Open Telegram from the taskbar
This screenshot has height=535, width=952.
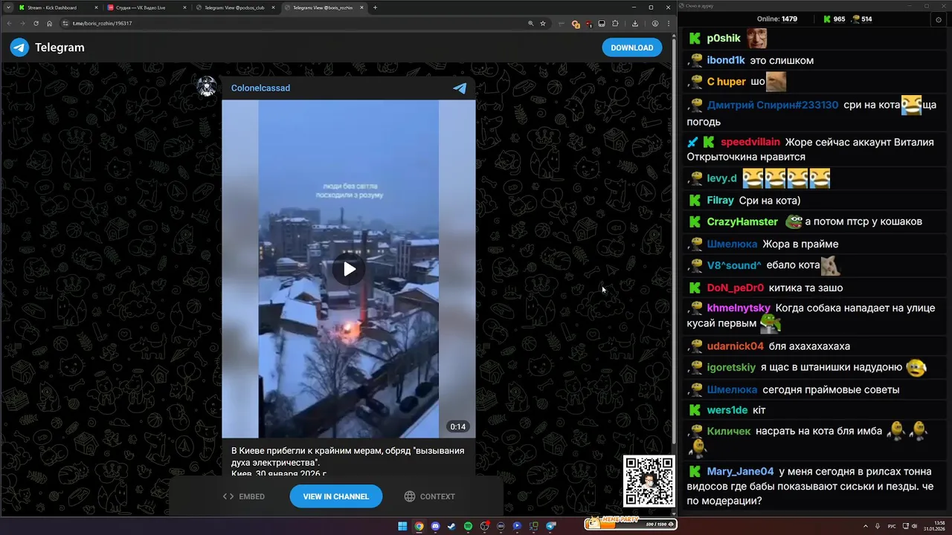pos(550,526)
